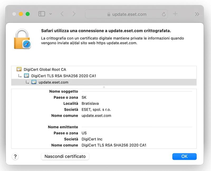Image resolution: width=211 pixels, height=171 pixels.
Task: Select update.eset.com certificate in chain
Action: (x=104, y=82)
